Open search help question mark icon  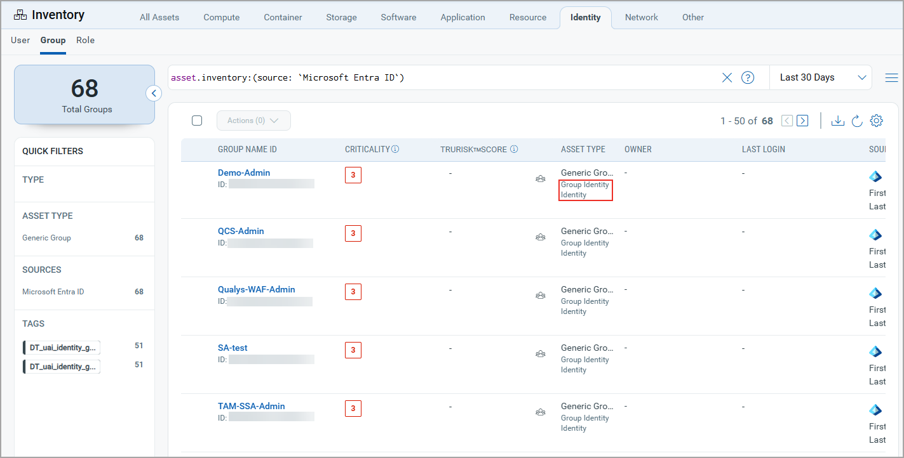tap(748, 77)
